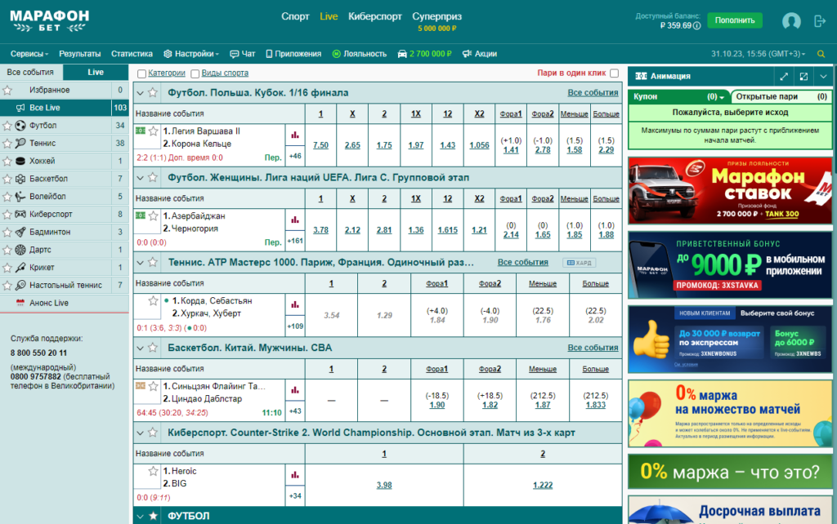Click the Анонс Live calendar icon

(x=20, y=303)
